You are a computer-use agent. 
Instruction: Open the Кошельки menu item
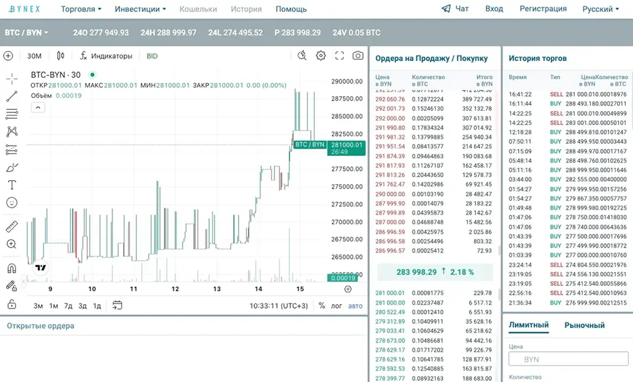coord(198,9)
